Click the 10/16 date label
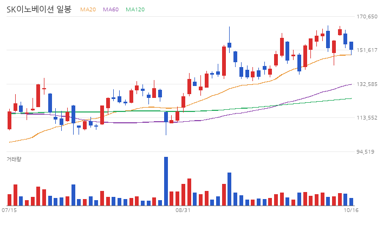This screenshot has width=390, height=238. pyautogui.click(x=351, y=210)
